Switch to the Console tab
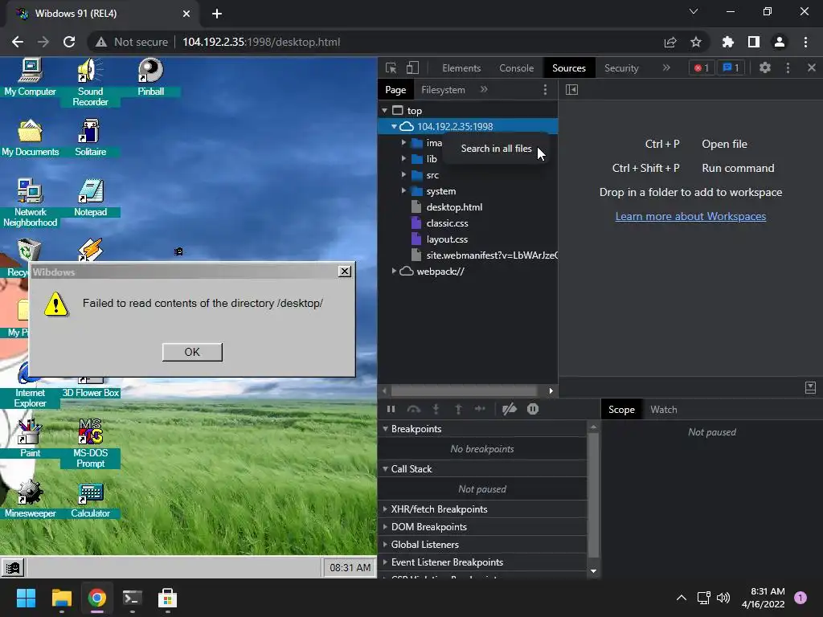Viewport: 823px width, 617px height. 517,68
